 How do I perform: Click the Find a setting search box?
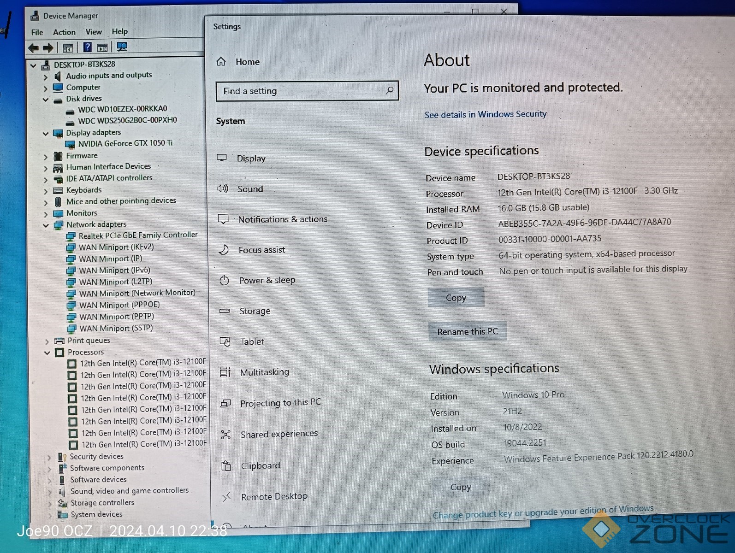(307, 91)
